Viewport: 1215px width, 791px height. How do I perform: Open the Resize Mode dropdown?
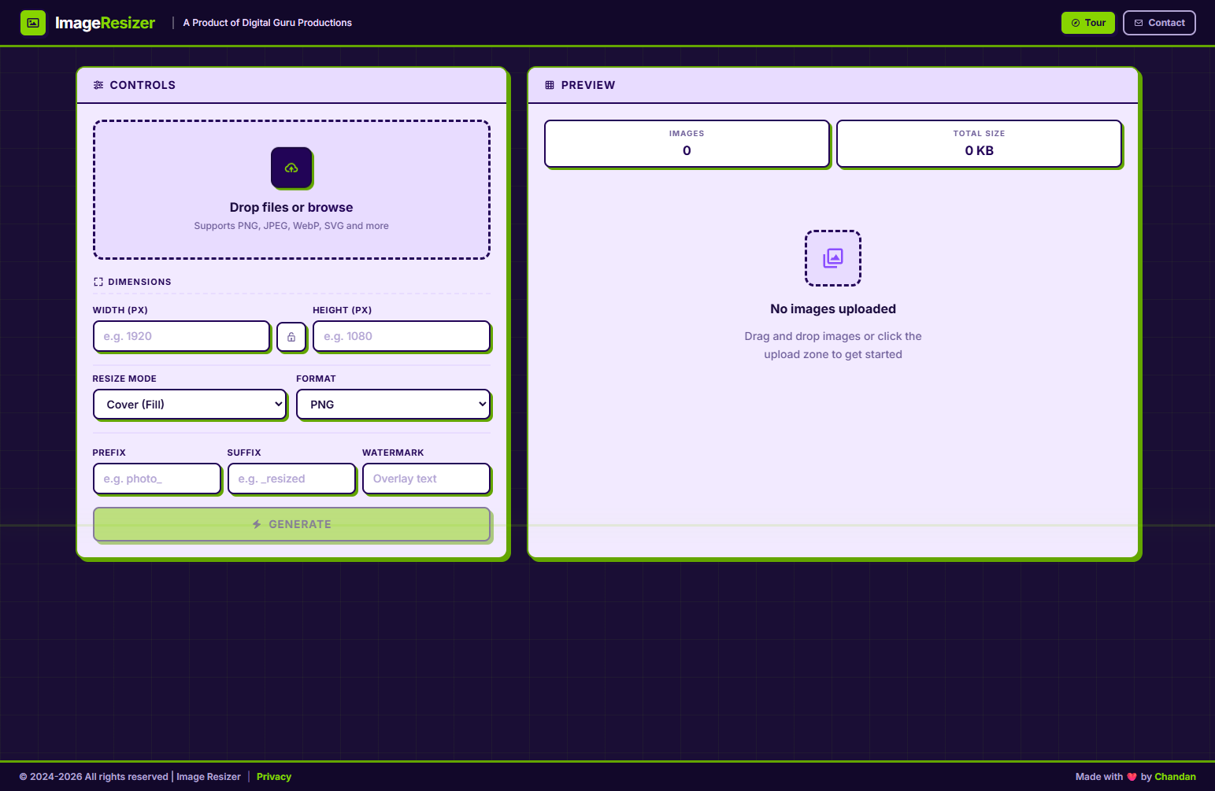(190, 405)
